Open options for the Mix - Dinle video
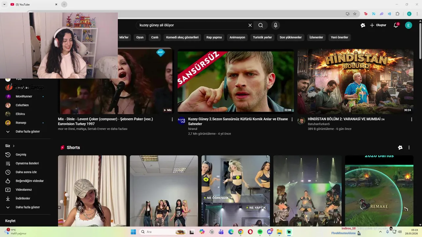Viewport: 422px width, 237px height. [x=172, y=119]
